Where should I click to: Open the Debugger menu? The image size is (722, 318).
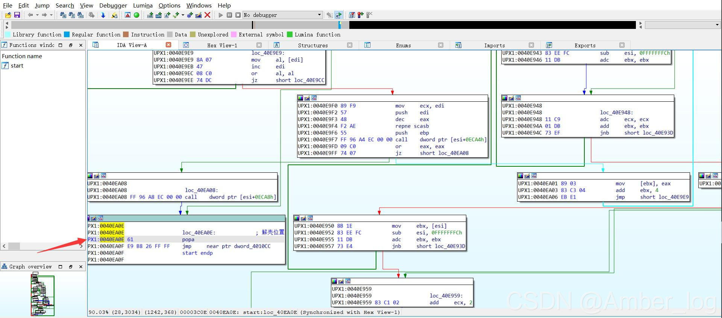[113, 5]
